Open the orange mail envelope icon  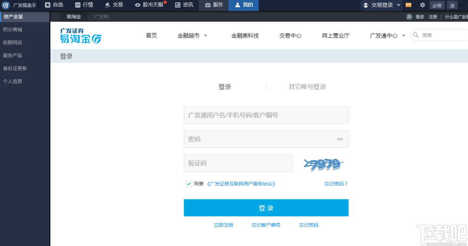[409, 5]
